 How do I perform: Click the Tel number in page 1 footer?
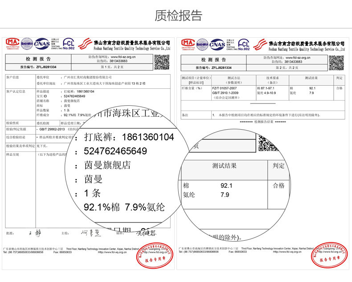[x=23, y=252]
